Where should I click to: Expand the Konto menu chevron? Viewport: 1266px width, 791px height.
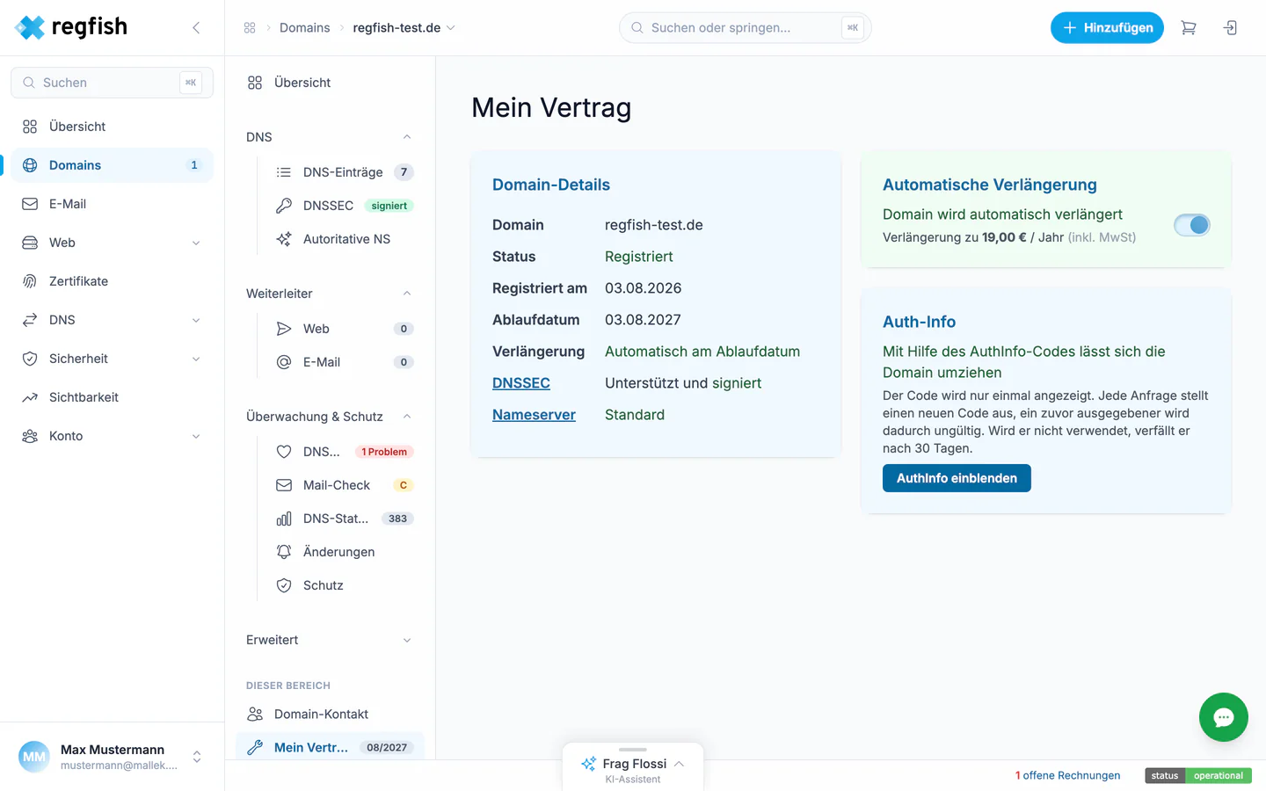[196, 436]
